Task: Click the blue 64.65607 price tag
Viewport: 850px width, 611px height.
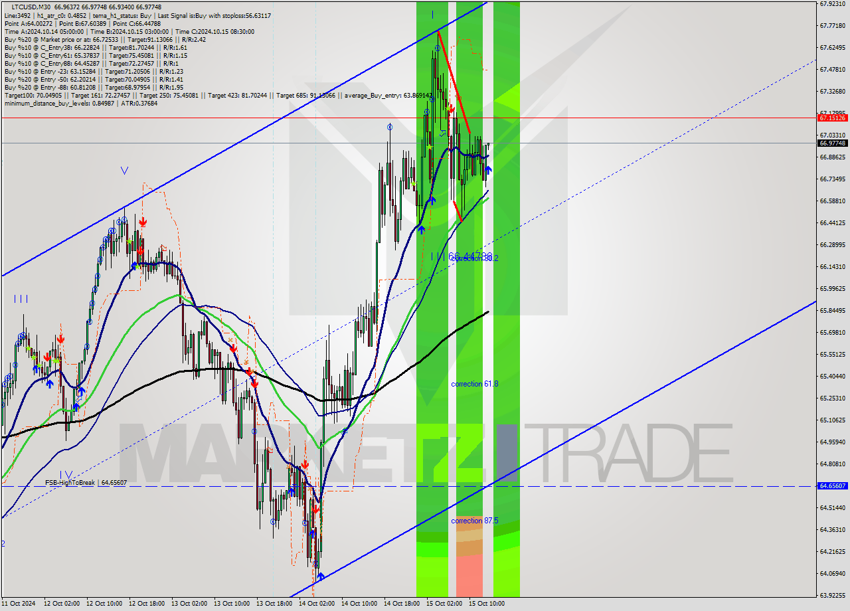Action: 833,486
